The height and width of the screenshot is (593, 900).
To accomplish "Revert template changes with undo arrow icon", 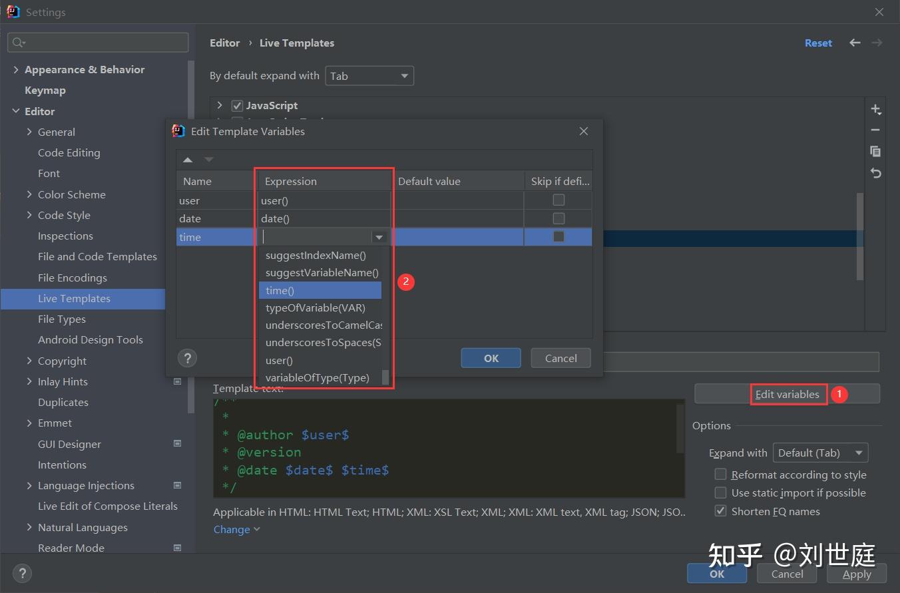I will (876, 173).
